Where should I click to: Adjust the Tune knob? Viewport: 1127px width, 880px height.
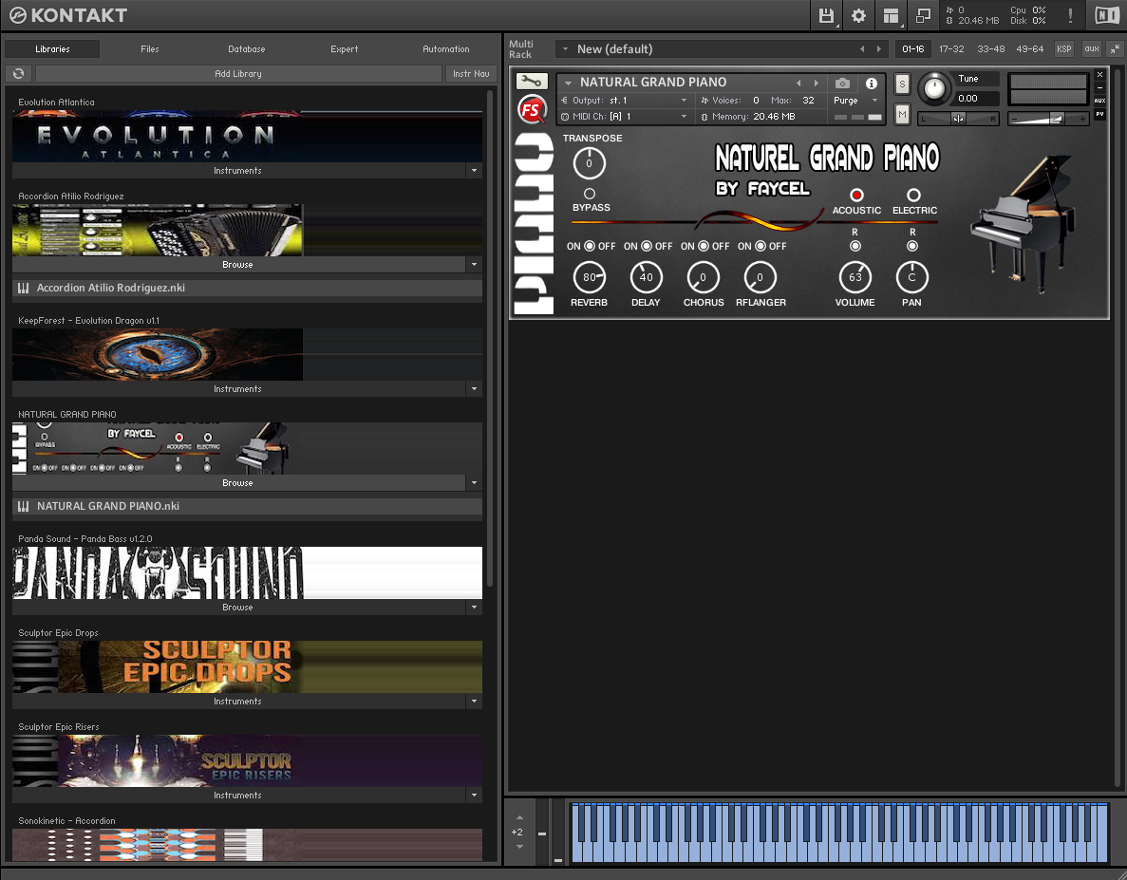tap(933, 89)
